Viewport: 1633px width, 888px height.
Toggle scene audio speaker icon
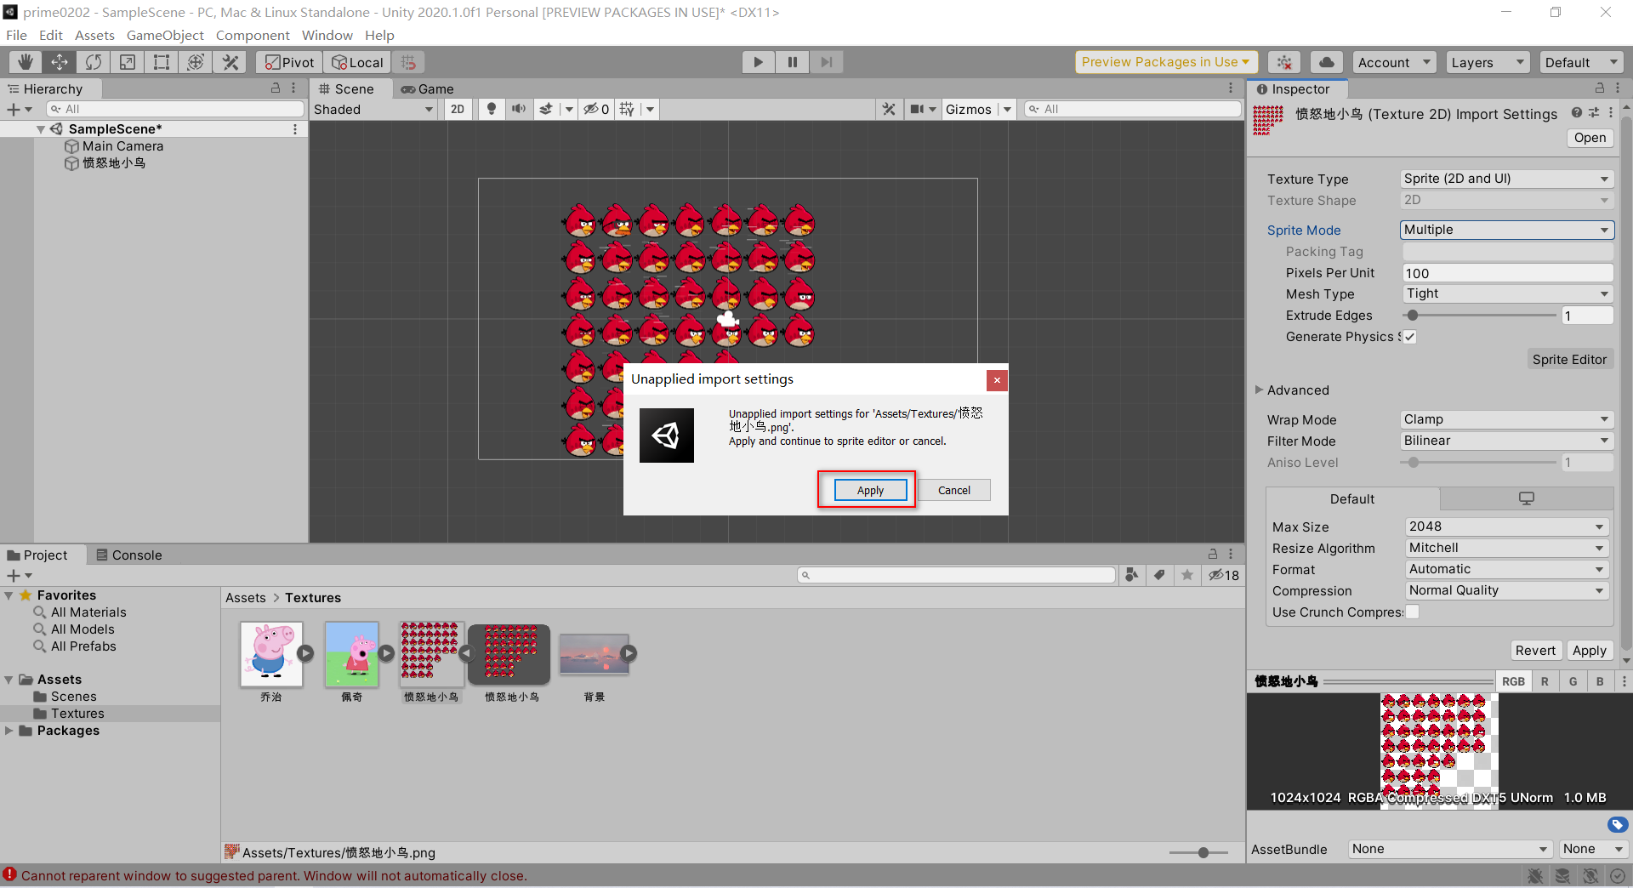coord(518,109)
